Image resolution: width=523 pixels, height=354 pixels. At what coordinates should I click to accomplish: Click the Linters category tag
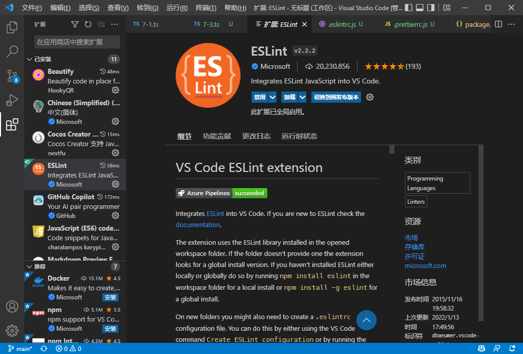pyautogui.click(x=416, y=201)
